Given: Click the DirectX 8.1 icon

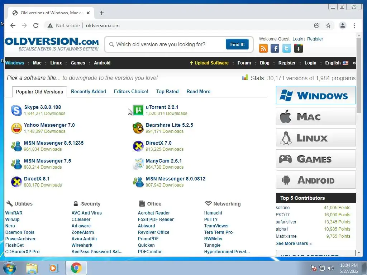Looking at the screenshot, I should point(16,182).
